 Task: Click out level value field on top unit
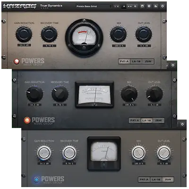click(144, 46)
